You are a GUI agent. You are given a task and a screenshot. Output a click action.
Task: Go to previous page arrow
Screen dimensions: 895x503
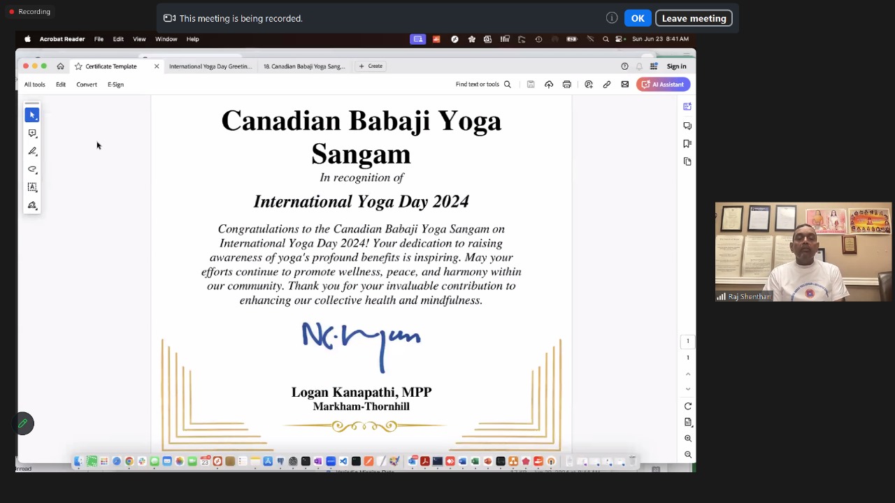(x=688, y=374)
